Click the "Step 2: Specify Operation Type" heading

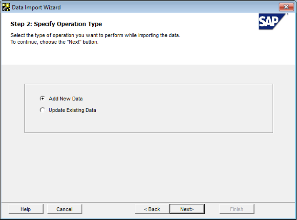coord(56,24)
